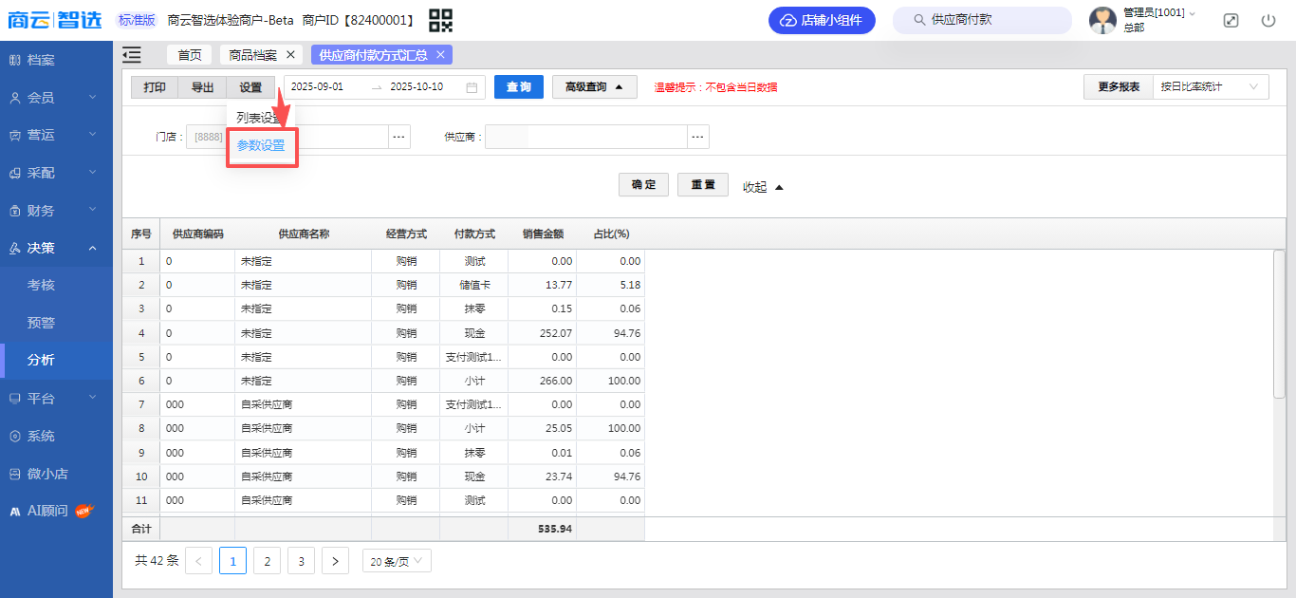1296x598 pixels.
Task: Click the QR code icon beside merchant ID
Action: (x=440, y=20)
